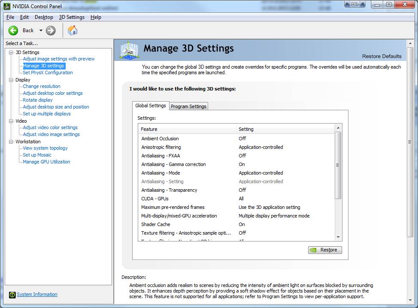This screenshot has width=418, height=308.
Task: Click the System Information icon
Action: (x=12, y=295)
